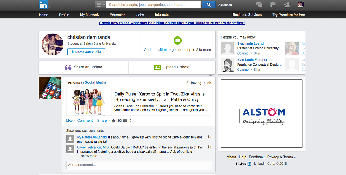
Task: Open the My Network menu
Action: point(89,15)
